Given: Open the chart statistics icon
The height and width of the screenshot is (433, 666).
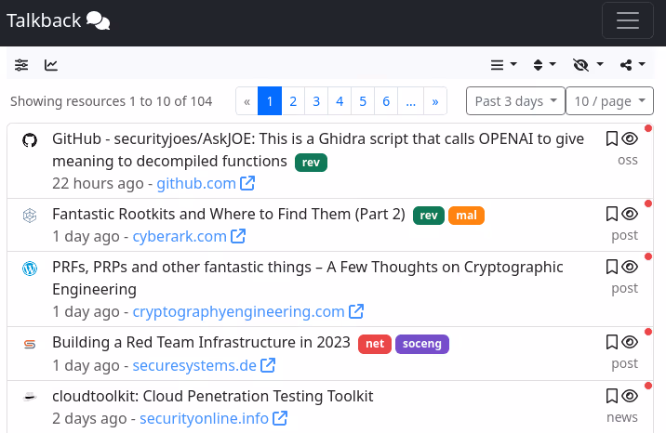Looking at the screenshot, I should coord(51,65).
